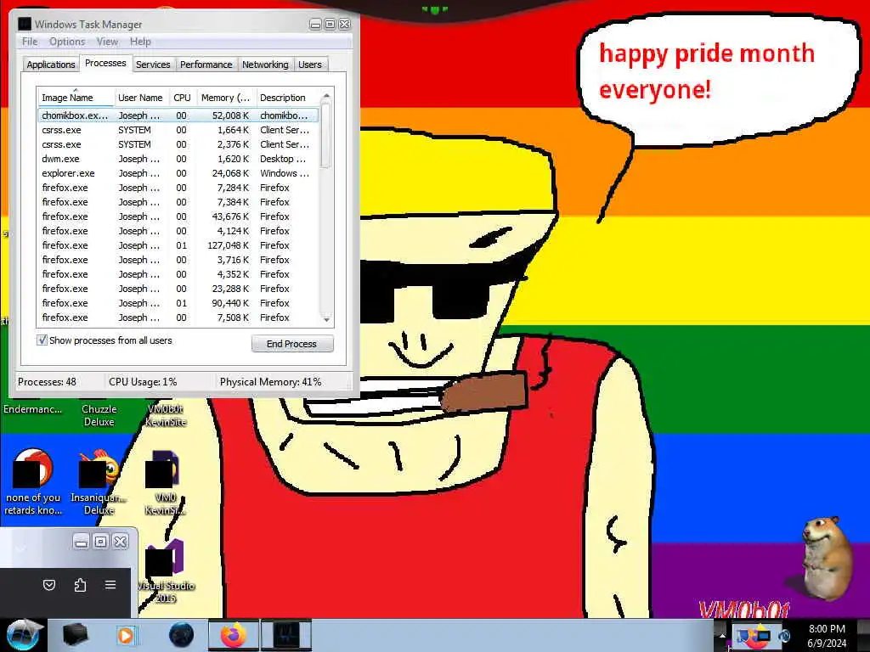Image resolution: width=870 pixels, height=652 pixels.
Task: Show hidden system tray icons arrow
Action: (722, 636)
